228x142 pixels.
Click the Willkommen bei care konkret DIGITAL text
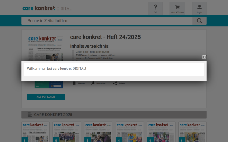(57, 69)
